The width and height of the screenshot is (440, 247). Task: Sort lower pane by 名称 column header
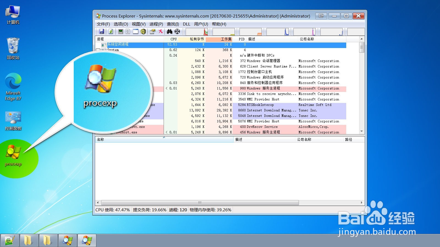click(x=164, y=139)
